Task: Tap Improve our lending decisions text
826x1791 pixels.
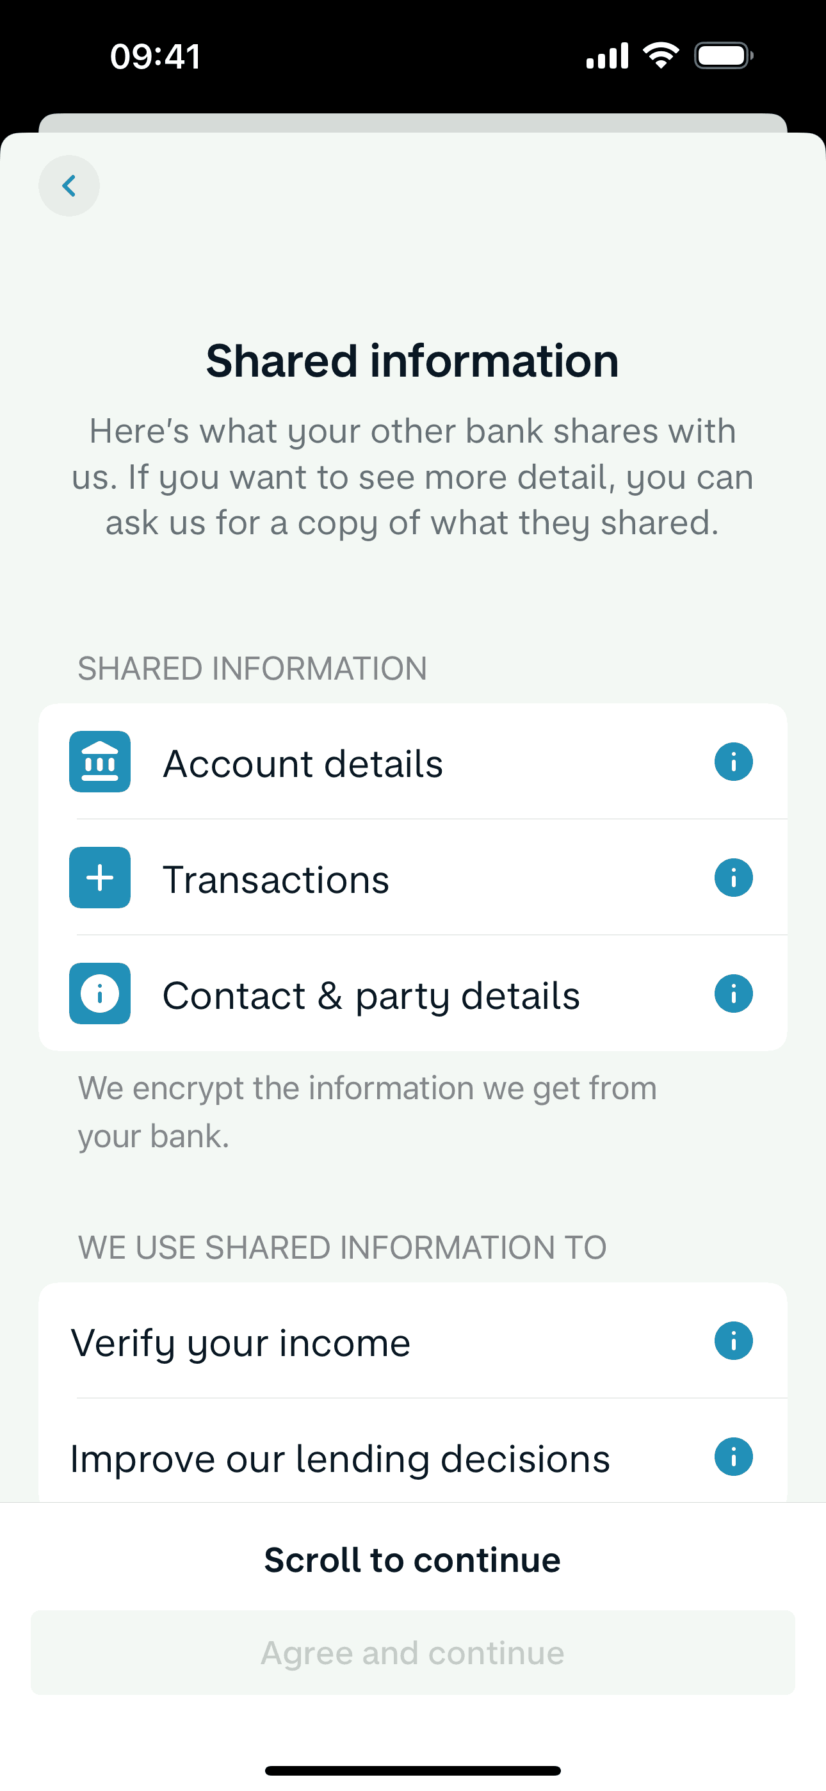Action: (x=340, y=1459)
